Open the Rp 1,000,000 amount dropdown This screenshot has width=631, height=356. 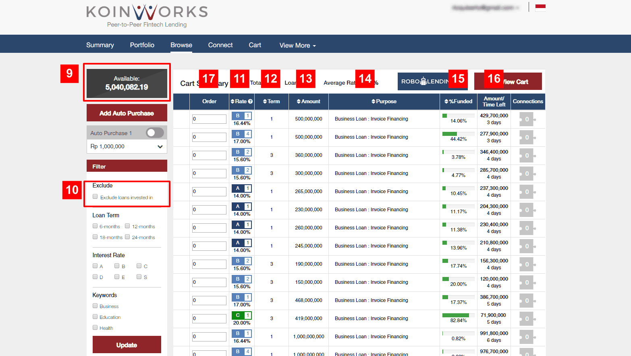click(127, 146)
